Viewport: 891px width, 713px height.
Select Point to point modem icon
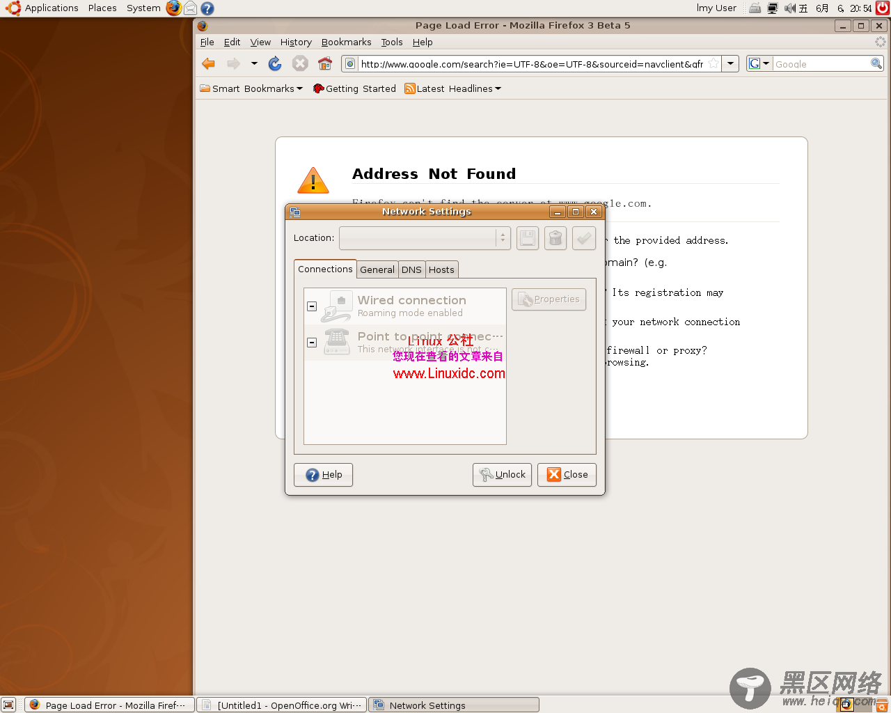pos(337,342)
